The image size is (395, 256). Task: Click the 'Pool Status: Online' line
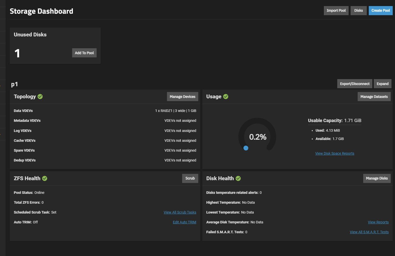(29, 193)
